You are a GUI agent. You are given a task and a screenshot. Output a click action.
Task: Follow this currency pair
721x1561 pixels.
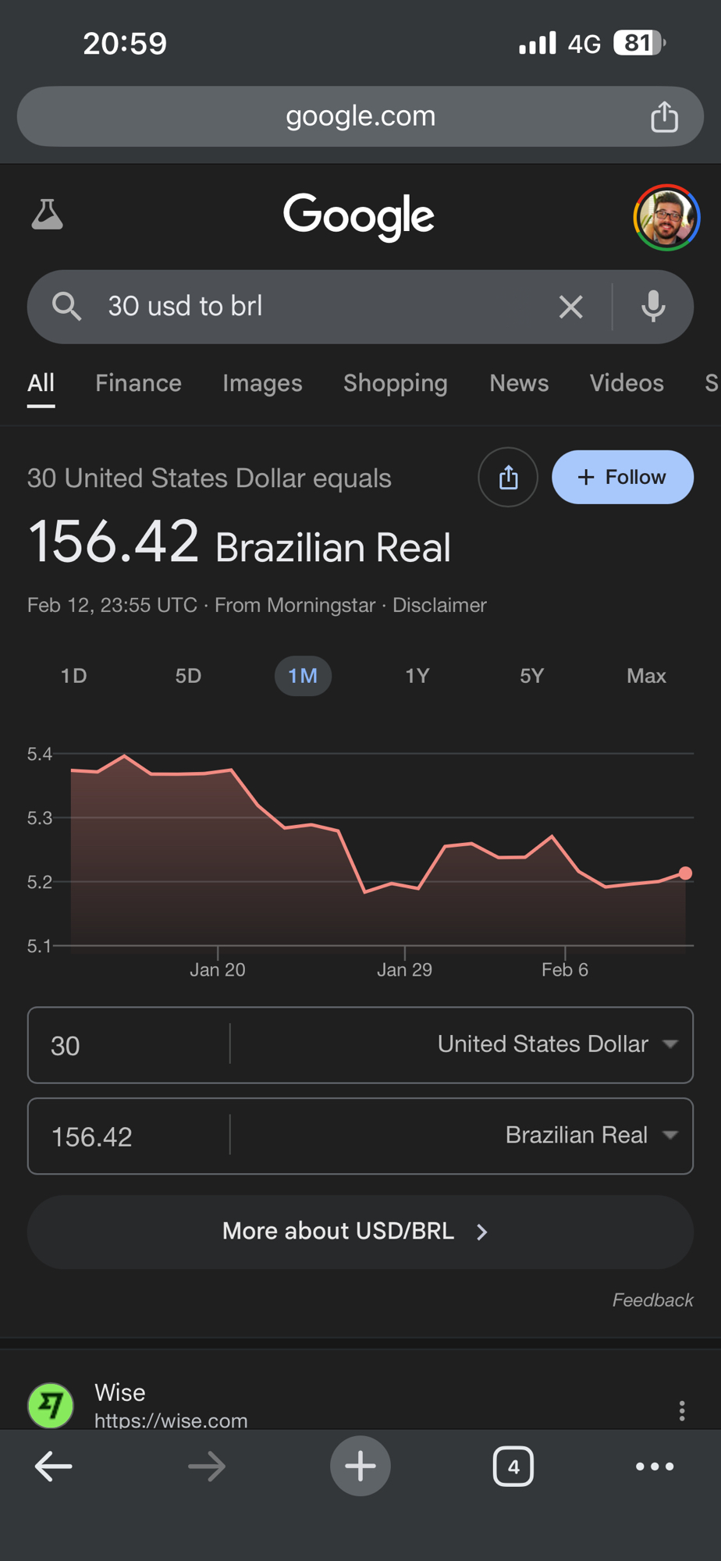(x=622, y=477)
